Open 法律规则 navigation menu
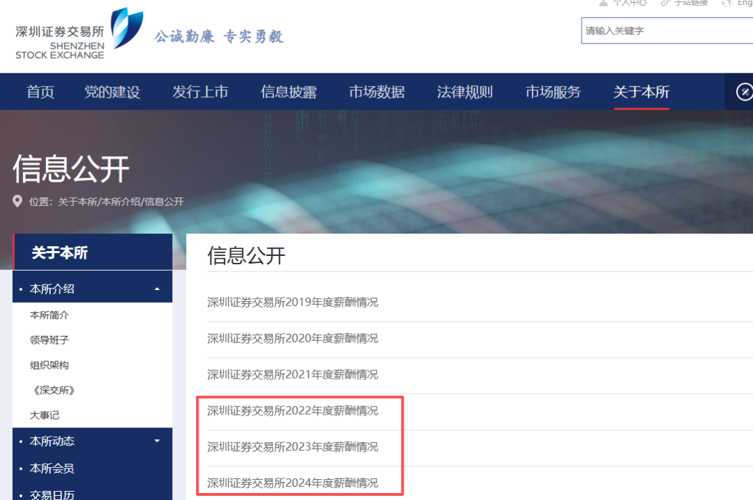Screen dimensions: 753x500 (x=465, y=92)
